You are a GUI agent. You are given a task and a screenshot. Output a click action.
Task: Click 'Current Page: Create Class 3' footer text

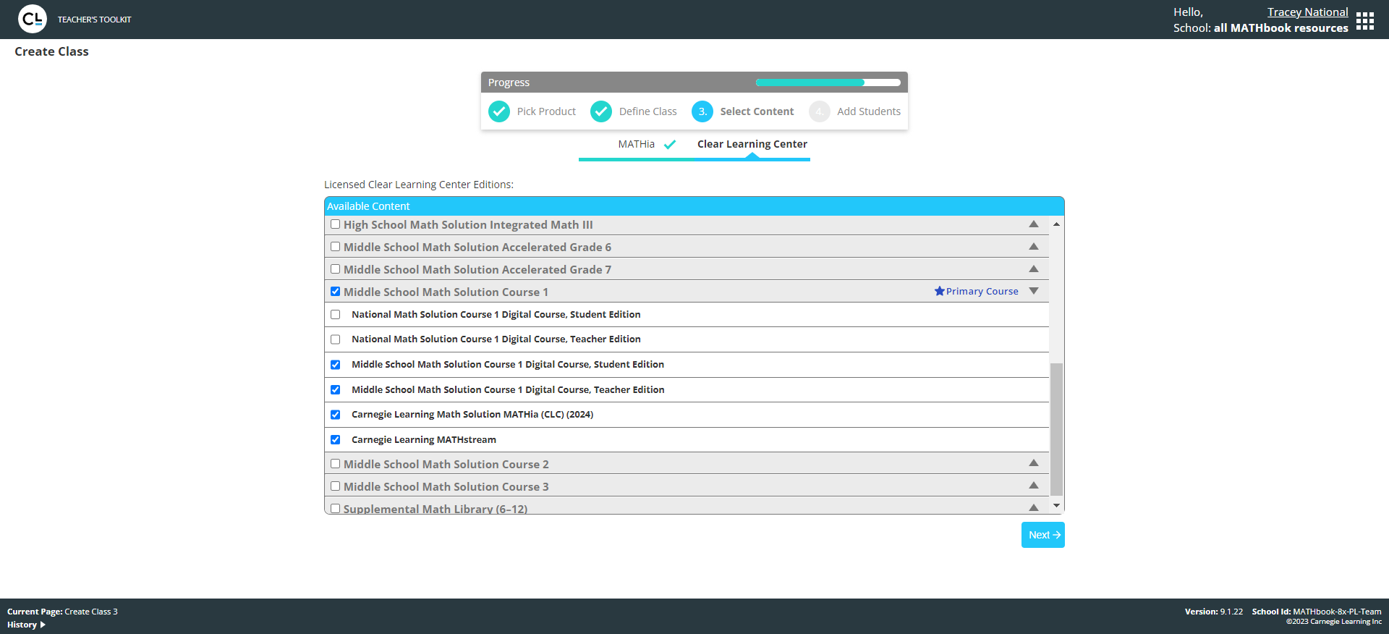[62, 612]
